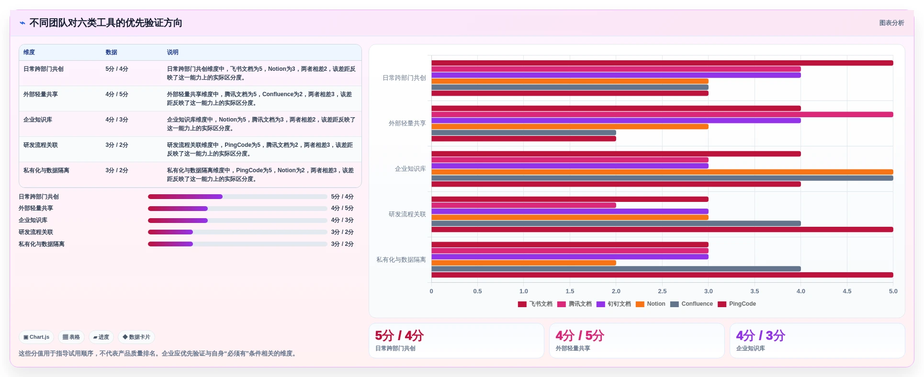924x377 pixels.
Task: Toggle the 飞书文档 legend entry
Action: tap(535, 304)
